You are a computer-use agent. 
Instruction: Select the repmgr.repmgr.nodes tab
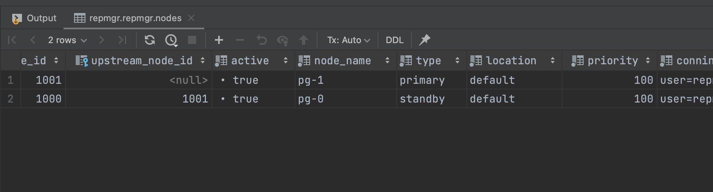[x=135, y=18]
